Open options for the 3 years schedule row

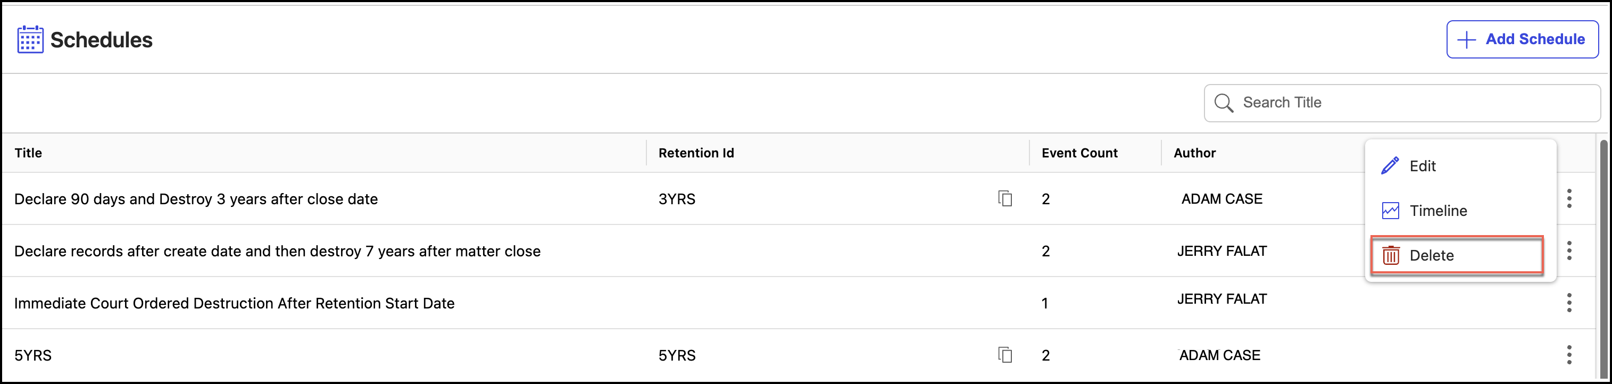(1569, 199)
